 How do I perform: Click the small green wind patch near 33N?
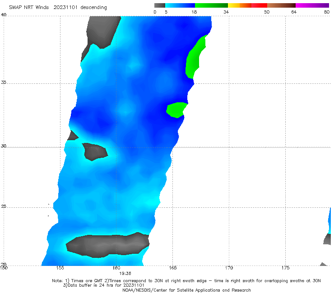click(x=176, y=110)
